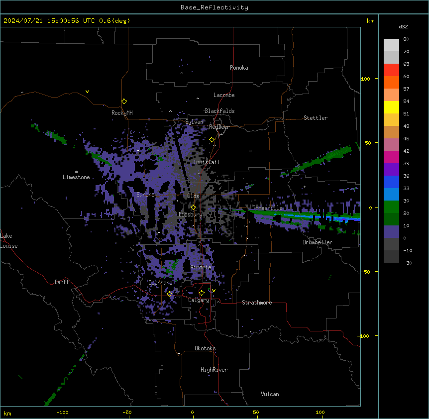The image size is (429, 419).
Task: Pick the purple 39-36 dBZ swatch
Action: [391, 170]
